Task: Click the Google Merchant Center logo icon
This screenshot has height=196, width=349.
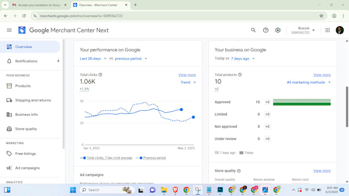Action: click(x=22, y=30)
